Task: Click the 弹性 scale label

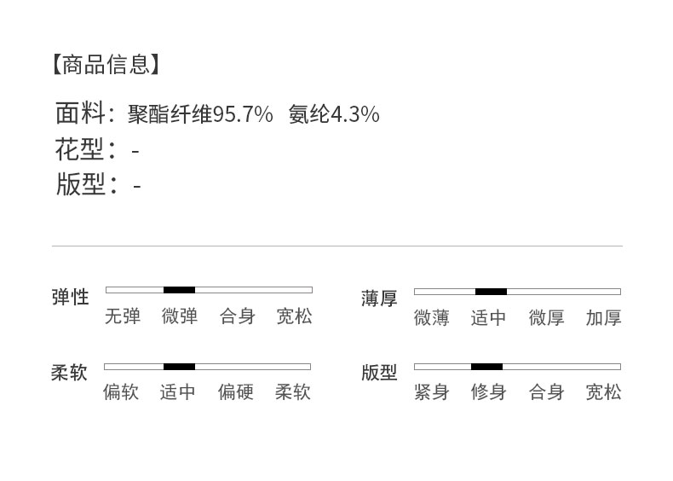Action: click(70, 298)
